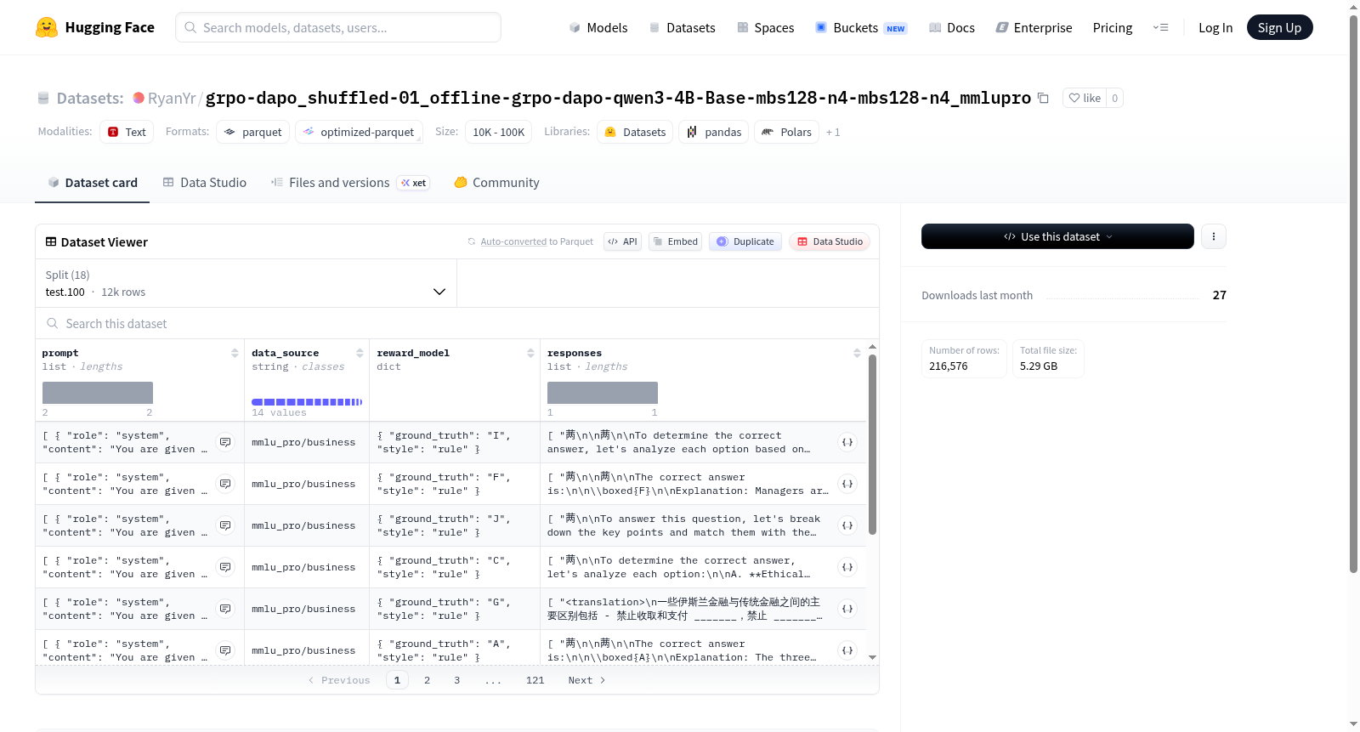Click the Hugging Face logo icon
The image size is (1360, 732).
click(47, 27)
